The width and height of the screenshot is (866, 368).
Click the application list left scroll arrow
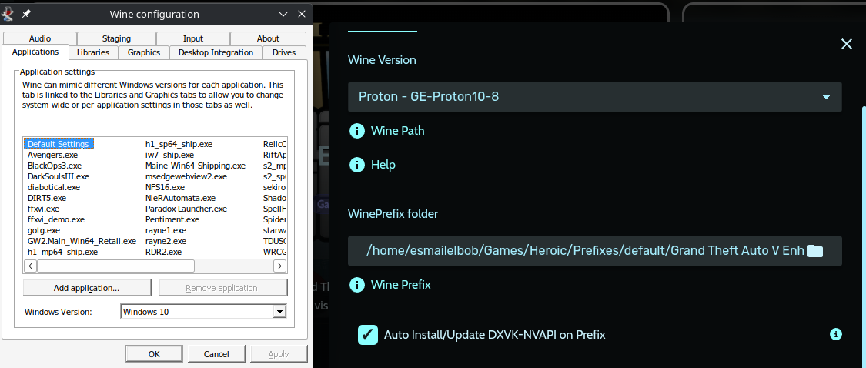30,266
